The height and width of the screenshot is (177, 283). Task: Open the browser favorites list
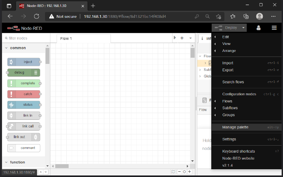coord(233,16)
